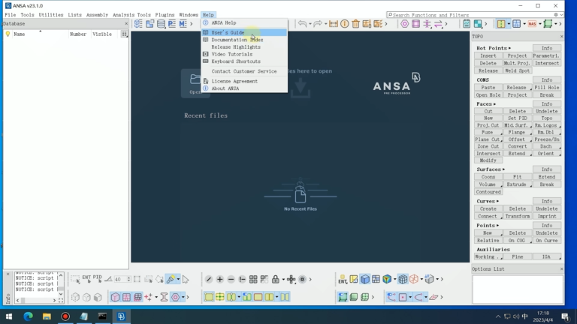Toggle the lightbulb column in Database panel
577x324 pixels.
(x=8, y=34)
